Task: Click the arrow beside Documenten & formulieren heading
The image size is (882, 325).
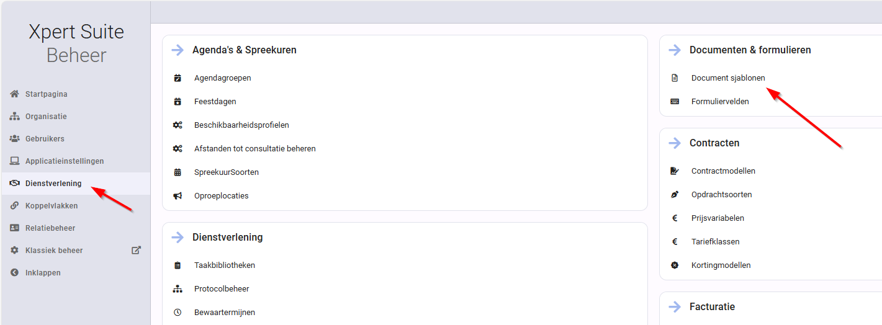Action: [675, 50]
